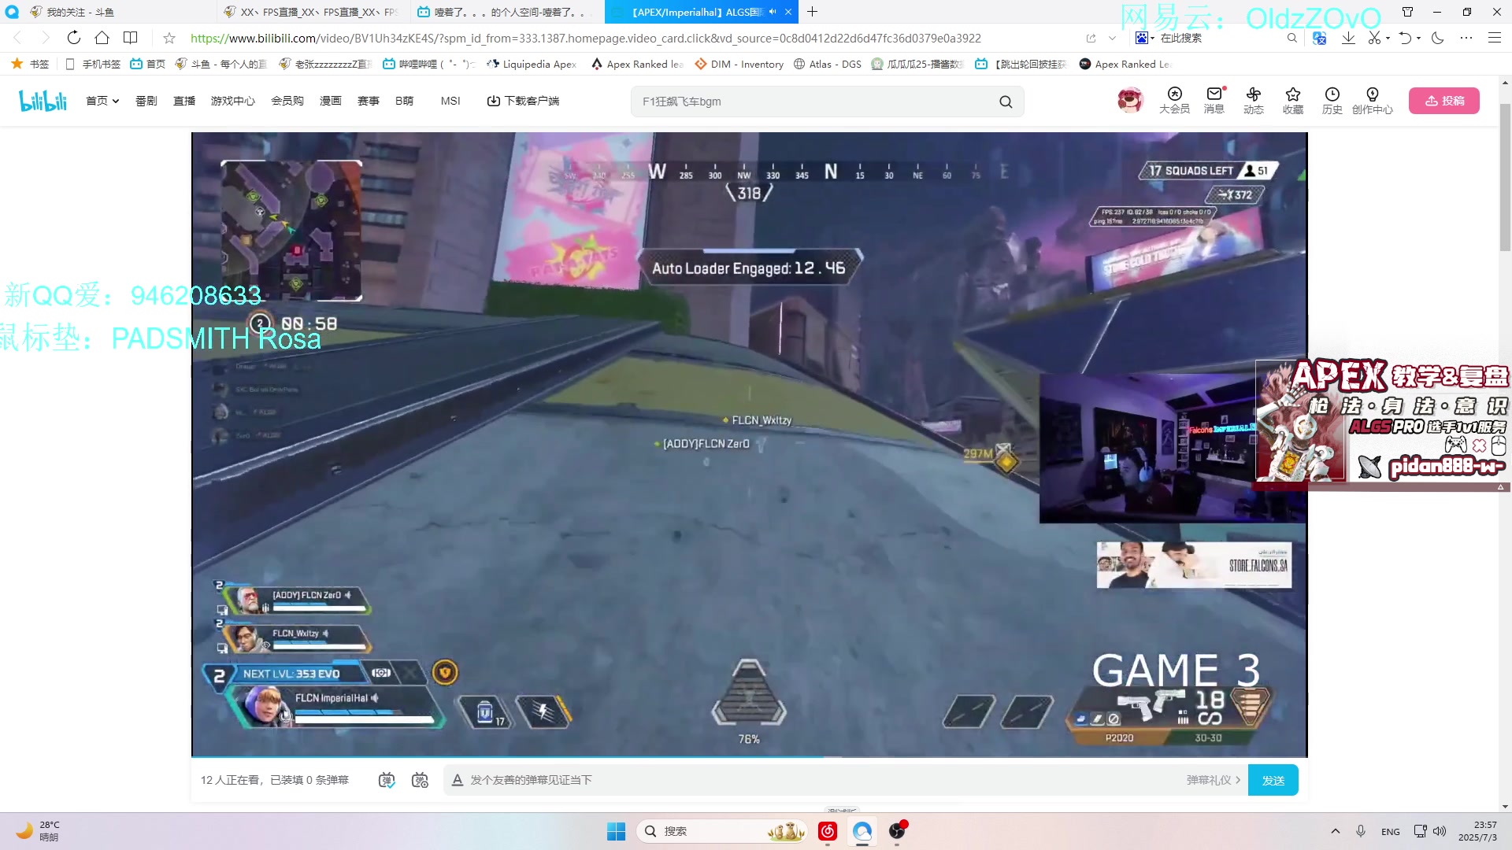The height and width of the screenshot is (850, 1512).
Task: Open the browser hamburger menu
Action: pos(1494,38)
